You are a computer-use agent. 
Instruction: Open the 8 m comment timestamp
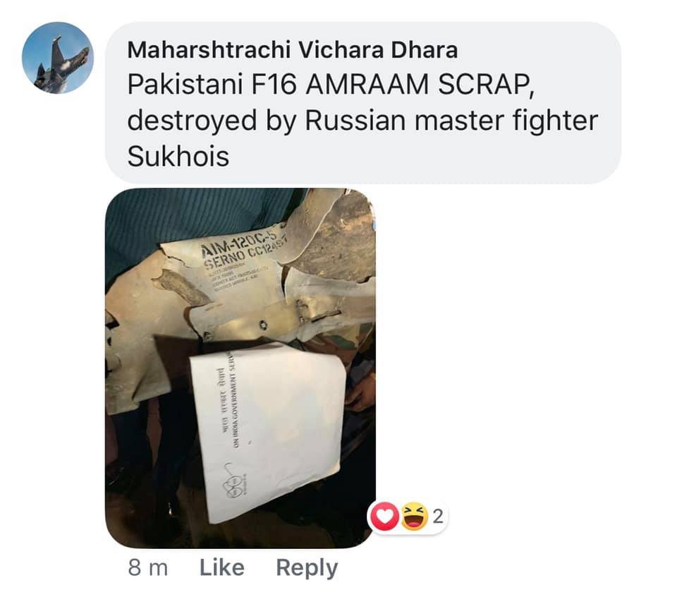click(x=147, y=567)
